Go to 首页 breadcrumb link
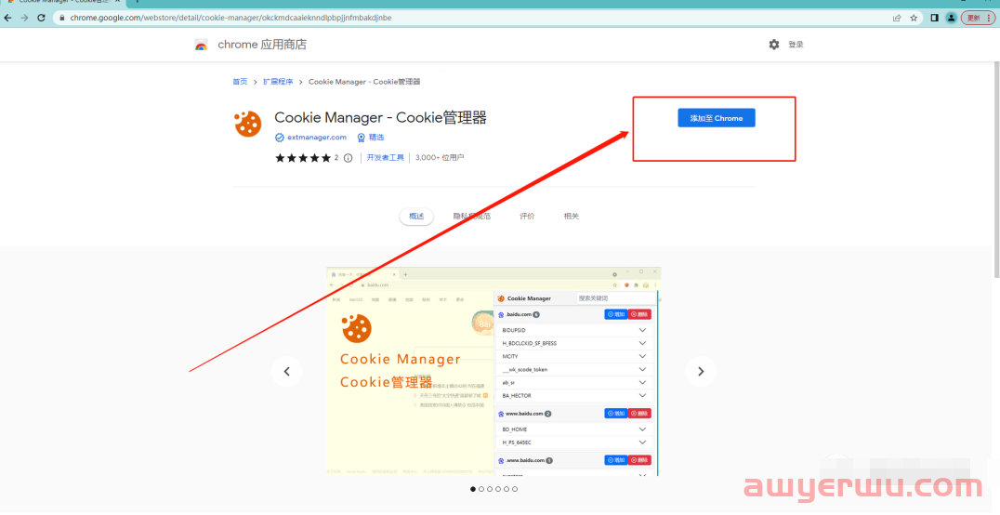Viewport: 1000px width, 515px height. coord(240,82)
